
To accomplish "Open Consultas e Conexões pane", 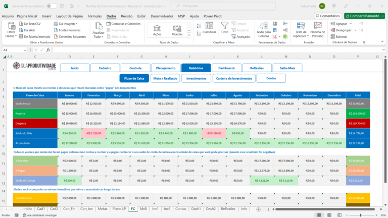I will coord(123,24).
